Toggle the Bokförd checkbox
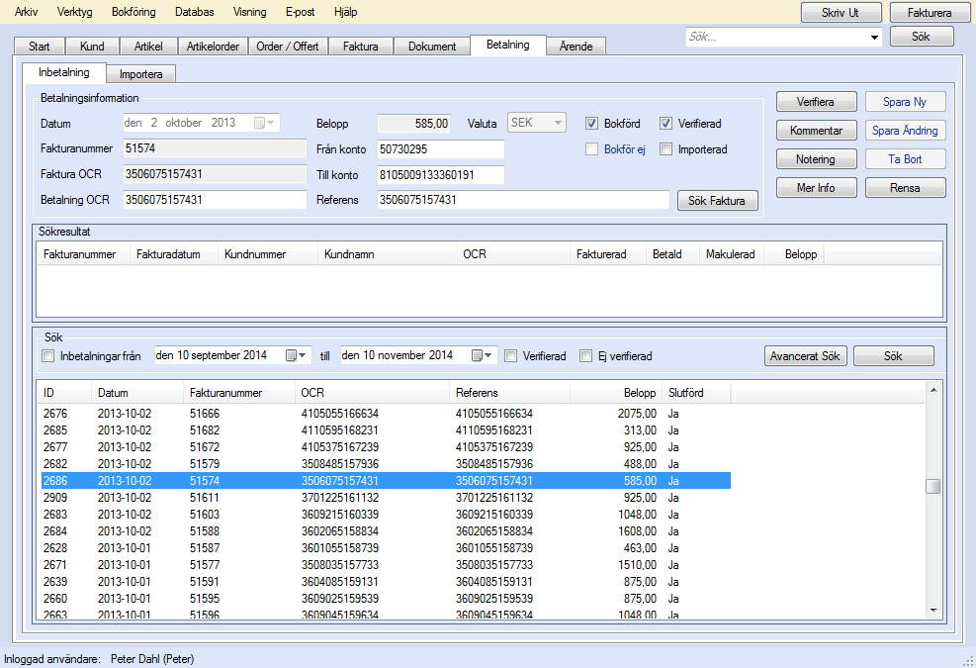976x668 pixels. [x=592, y=124]
